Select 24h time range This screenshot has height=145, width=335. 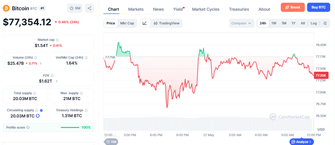click(x=263, y=23)
